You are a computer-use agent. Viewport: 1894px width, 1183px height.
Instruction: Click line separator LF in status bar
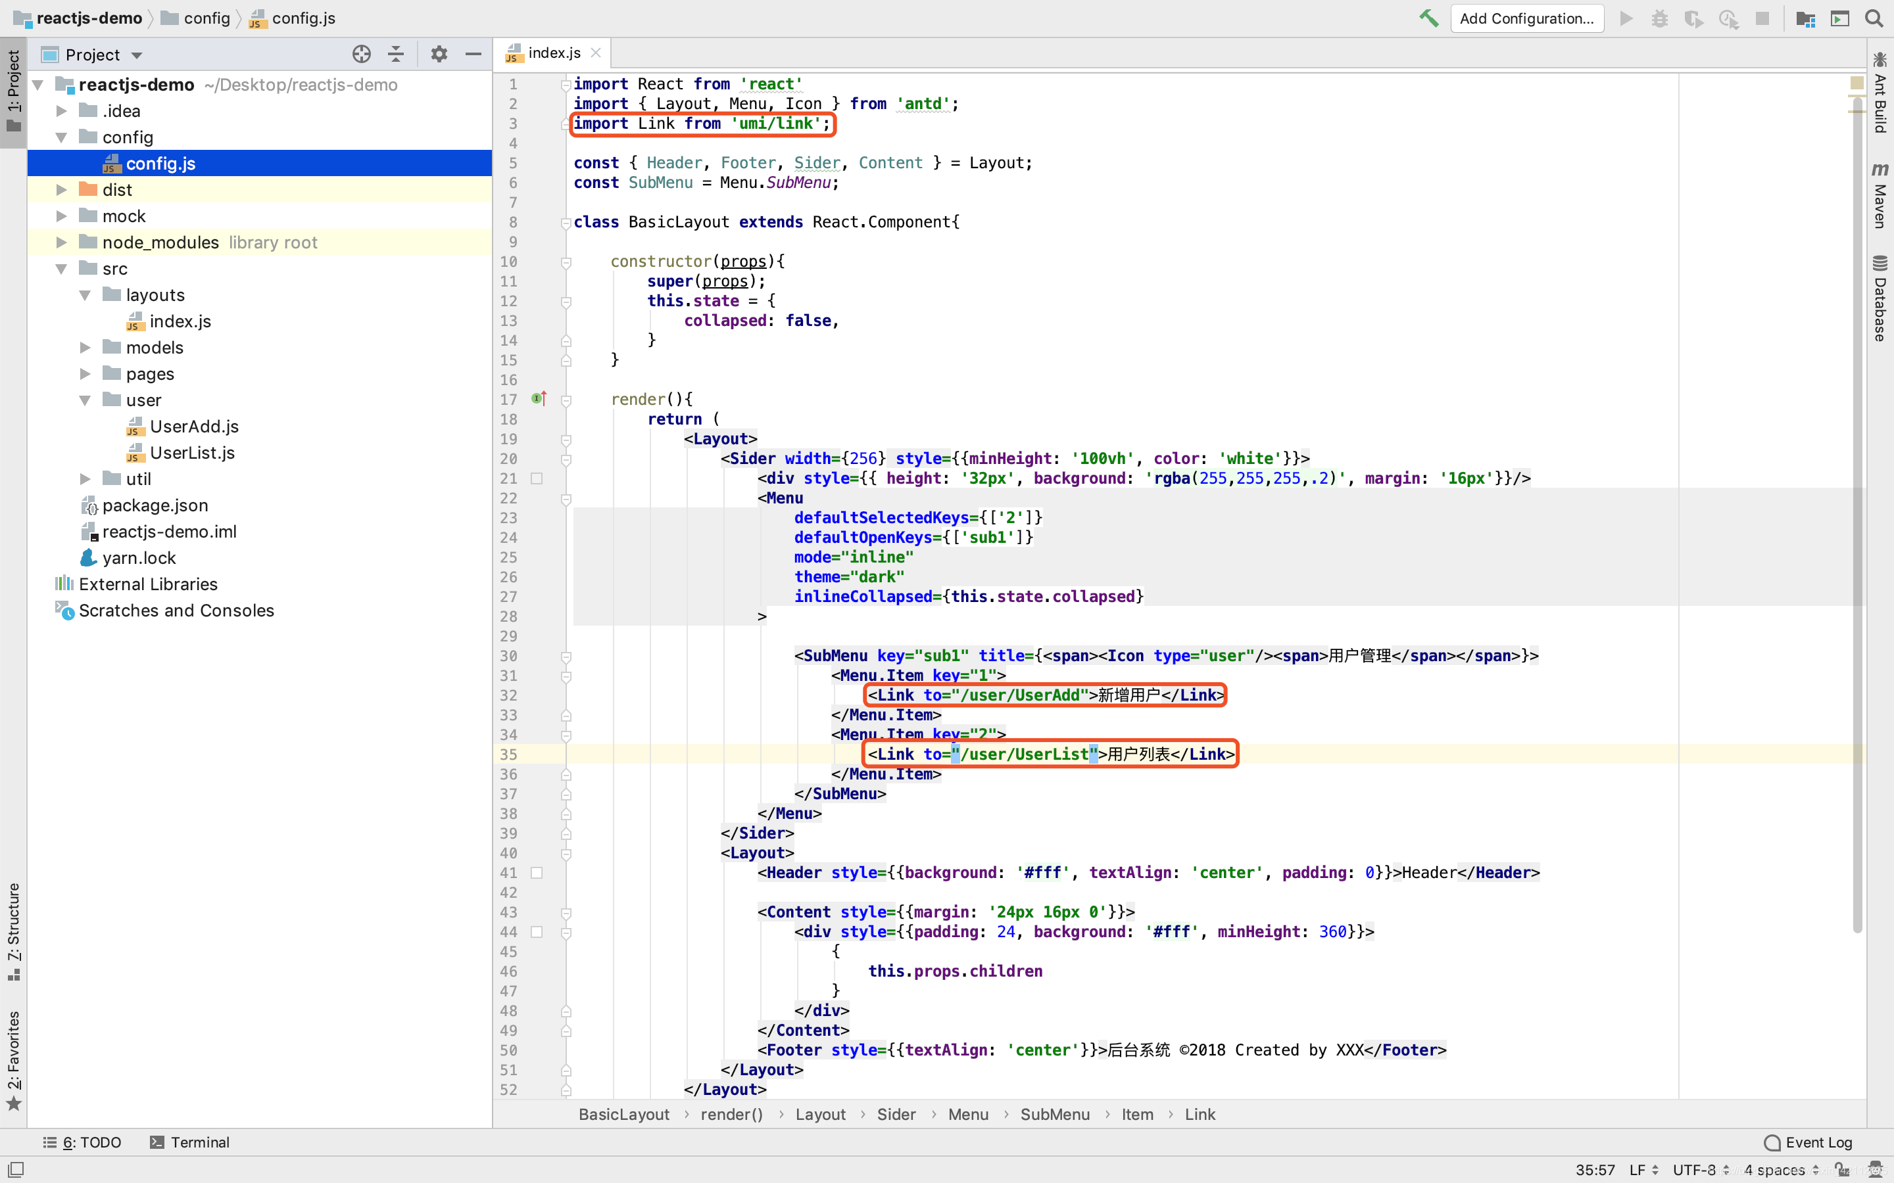pos(1643,1171)
